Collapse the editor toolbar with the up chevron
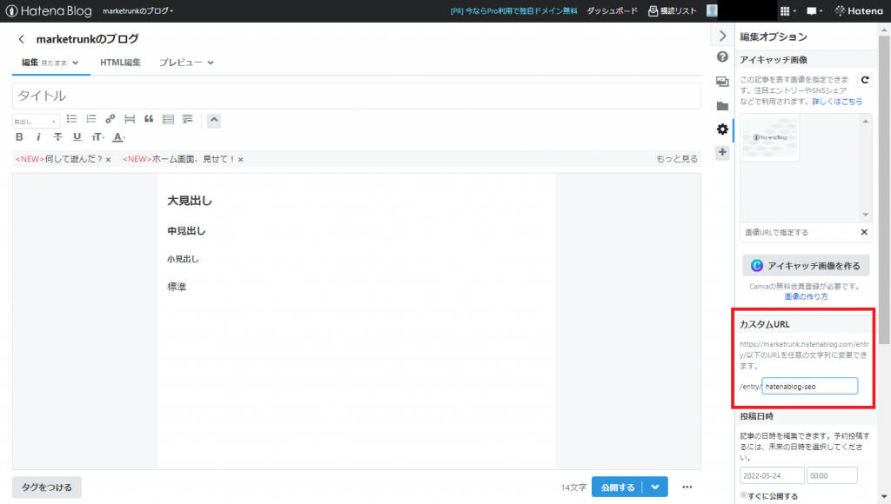 click(x=214, y=121)
